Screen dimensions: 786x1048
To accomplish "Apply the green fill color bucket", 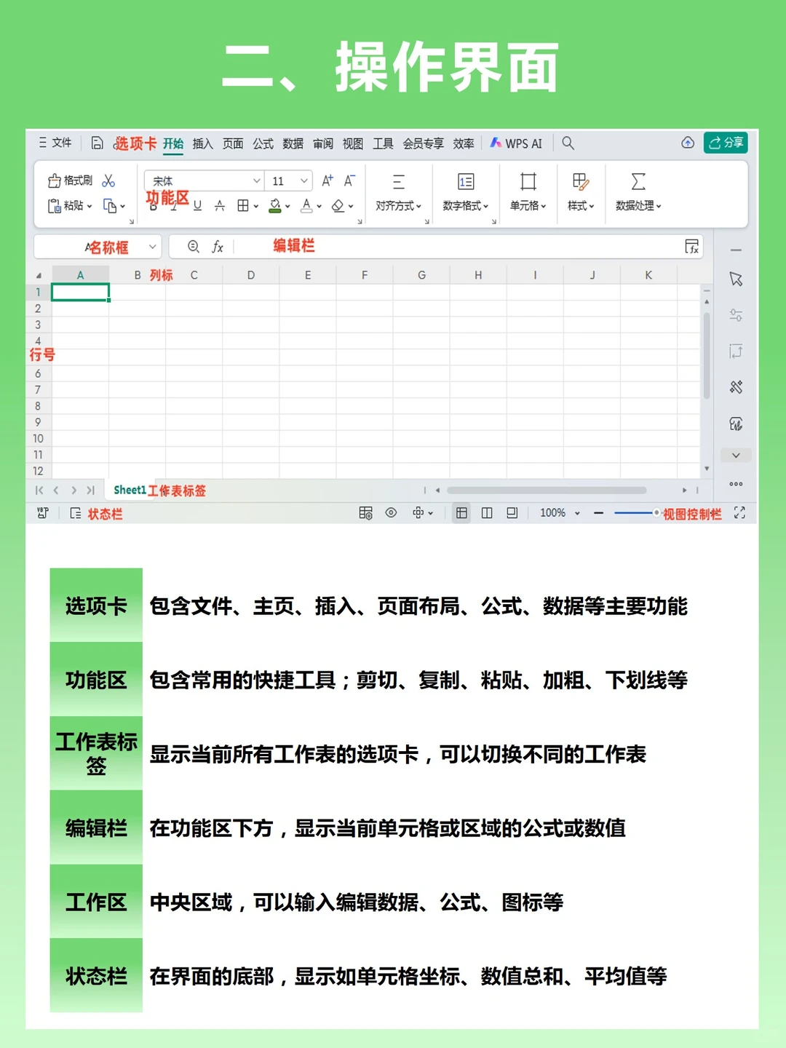I will [275, 206].
